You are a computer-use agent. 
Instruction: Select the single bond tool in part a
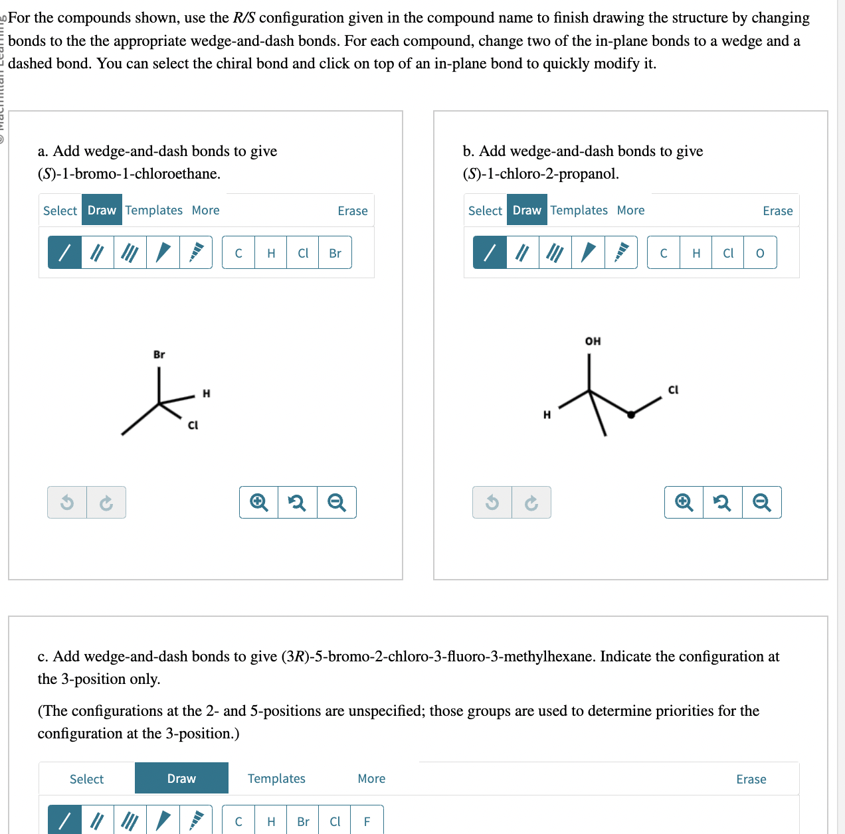pos(64,252)
